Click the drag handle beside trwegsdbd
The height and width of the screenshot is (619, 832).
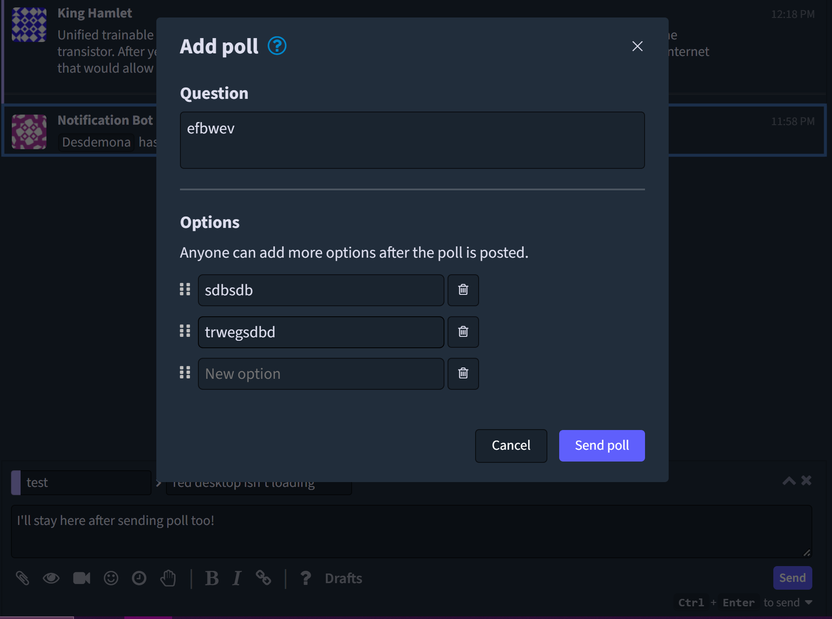185,331
